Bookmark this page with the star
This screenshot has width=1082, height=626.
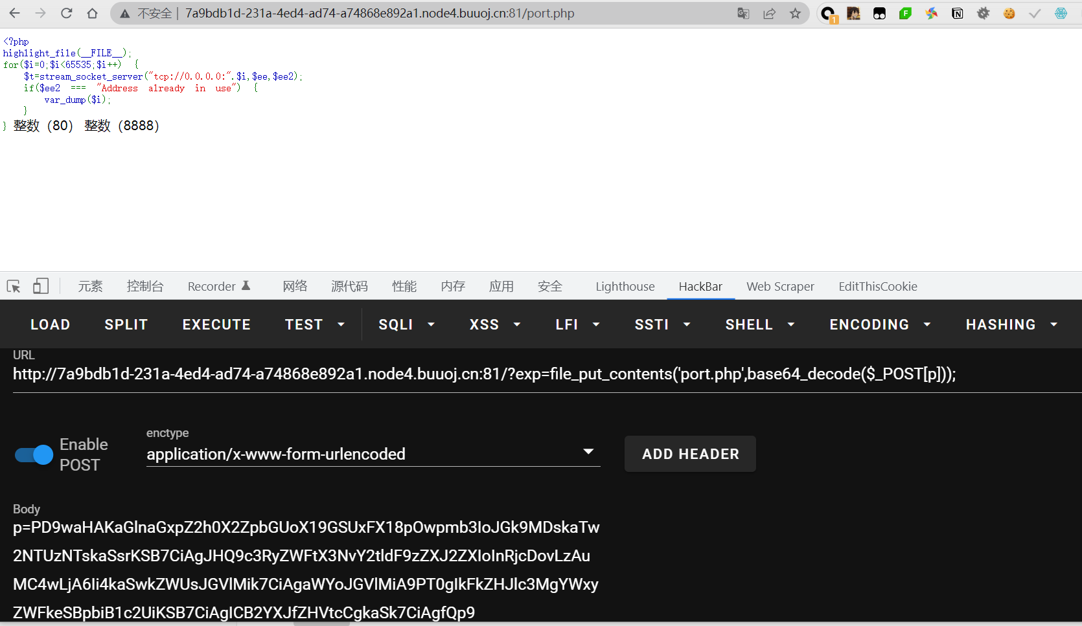click(795, 14)
